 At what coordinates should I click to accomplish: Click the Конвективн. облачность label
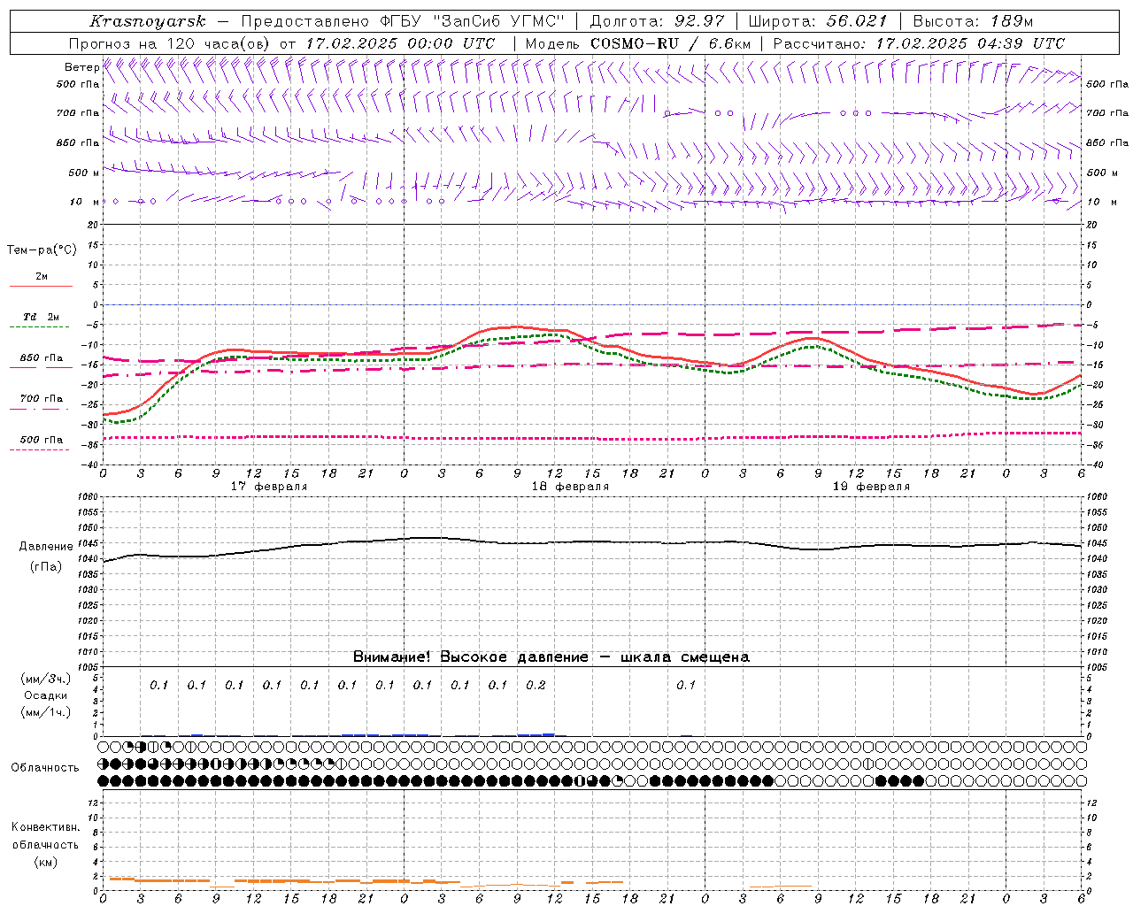click(45, 844)
